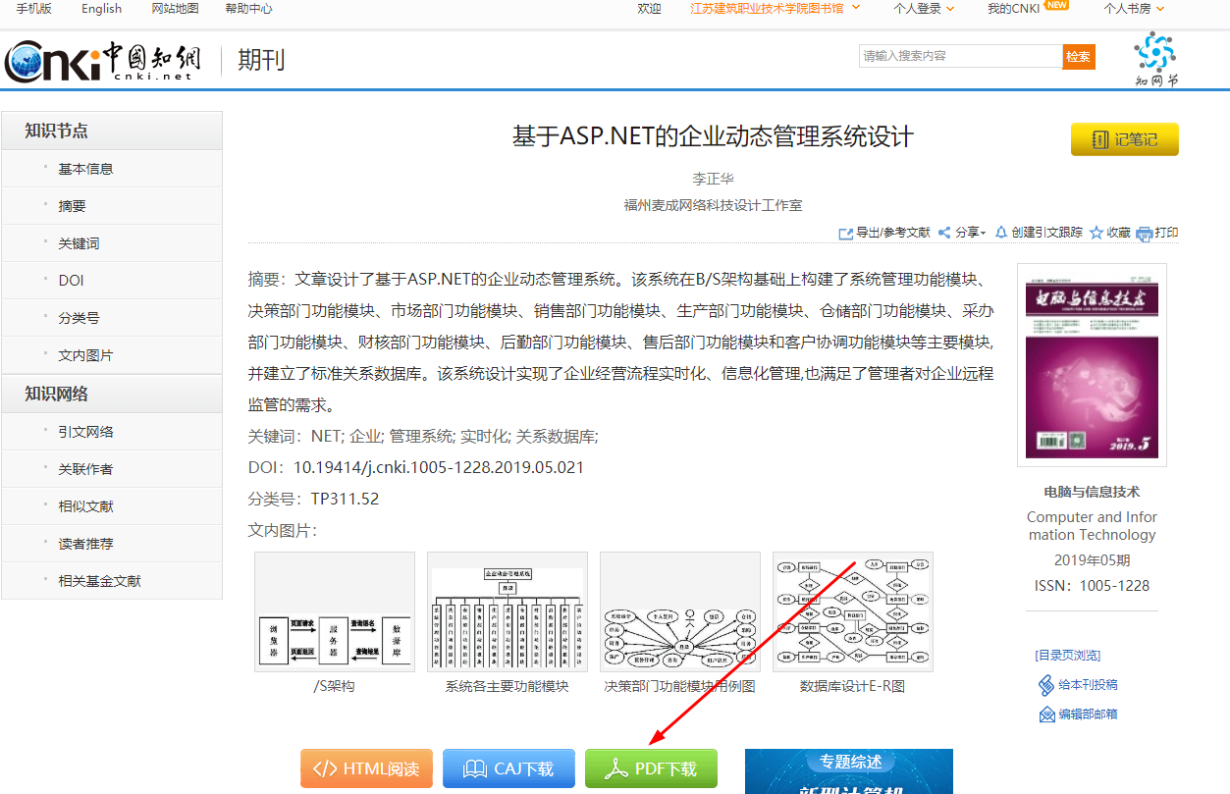Click the star favorite icon
Viewport: 1230px width, 794px height.
tap(1096, 234)
